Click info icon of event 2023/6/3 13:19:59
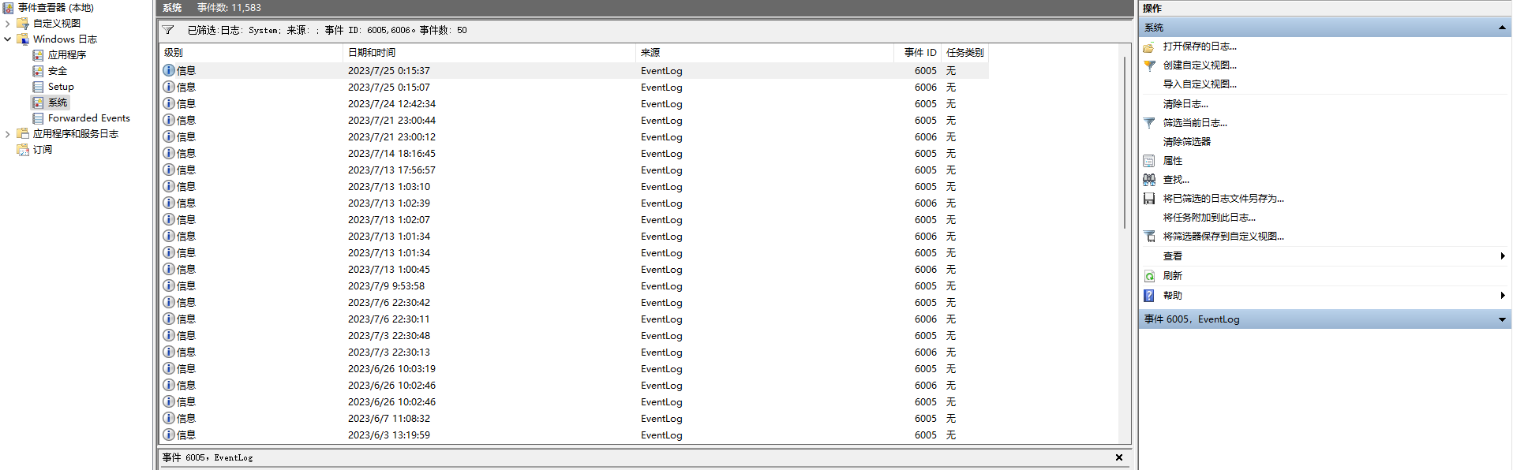 [169, 435]
